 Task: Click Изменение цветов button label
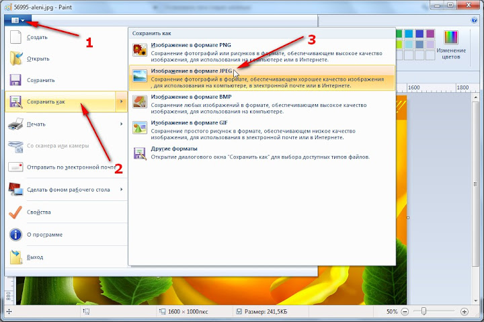coord(451,53)
